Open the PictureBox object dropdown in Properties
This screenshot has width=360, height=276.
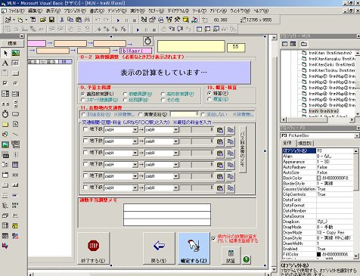coord(357,136)
